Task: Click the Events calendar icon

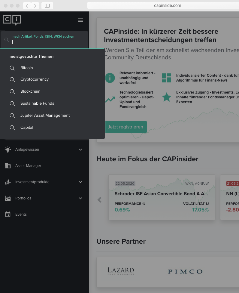Action: tap(8, 214)
